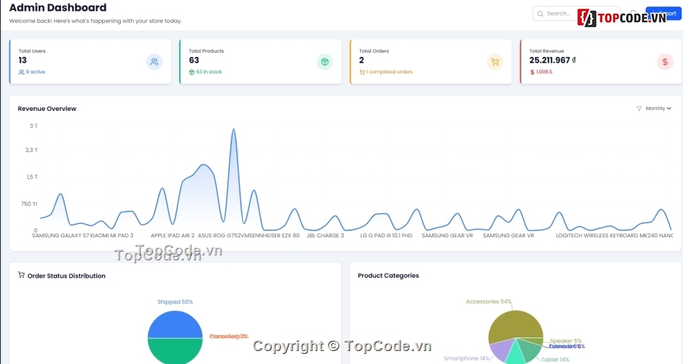This screenshot has height=364, width=683.
Task: Click the 'Welcome back!' subtitle text
Action: (x=96, y=21)
